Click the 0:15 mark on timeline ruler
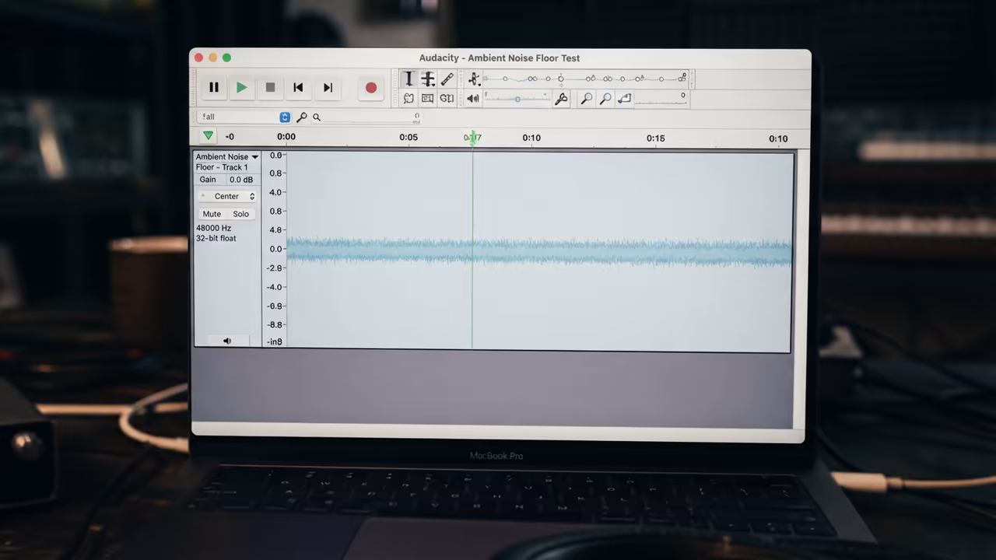Viewport: 996px width, 560px height. point(655,138)
